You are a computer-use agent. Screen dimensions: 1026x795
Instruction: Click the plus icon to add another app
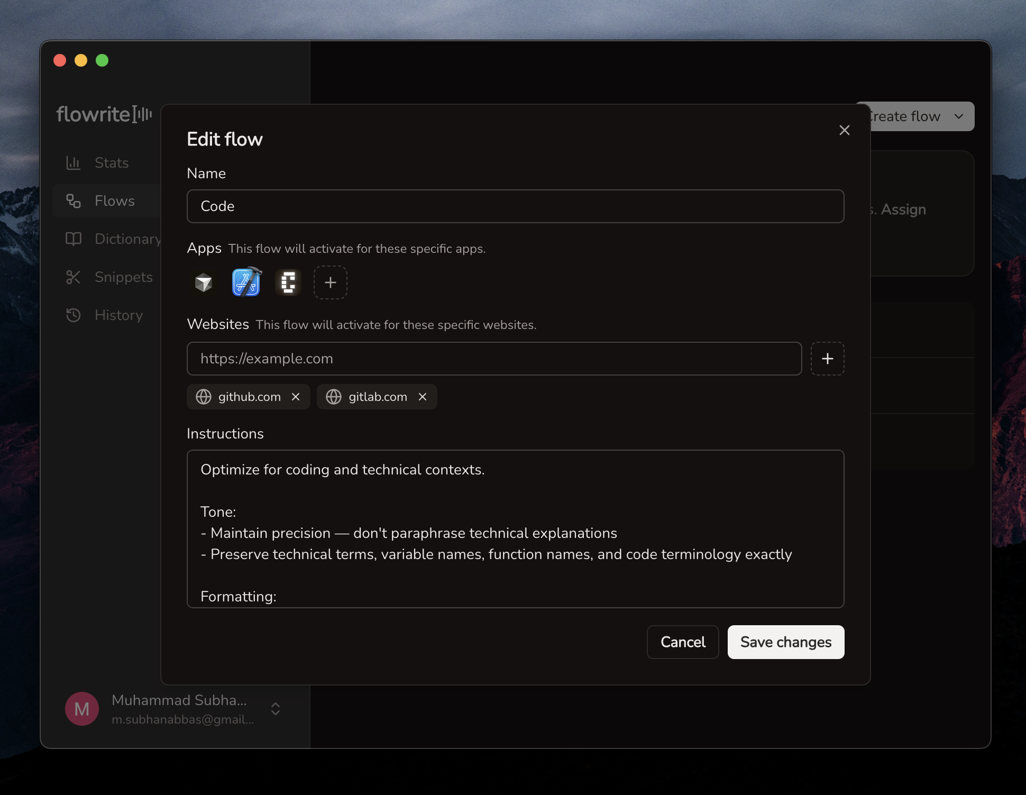[x=331, y=282]
